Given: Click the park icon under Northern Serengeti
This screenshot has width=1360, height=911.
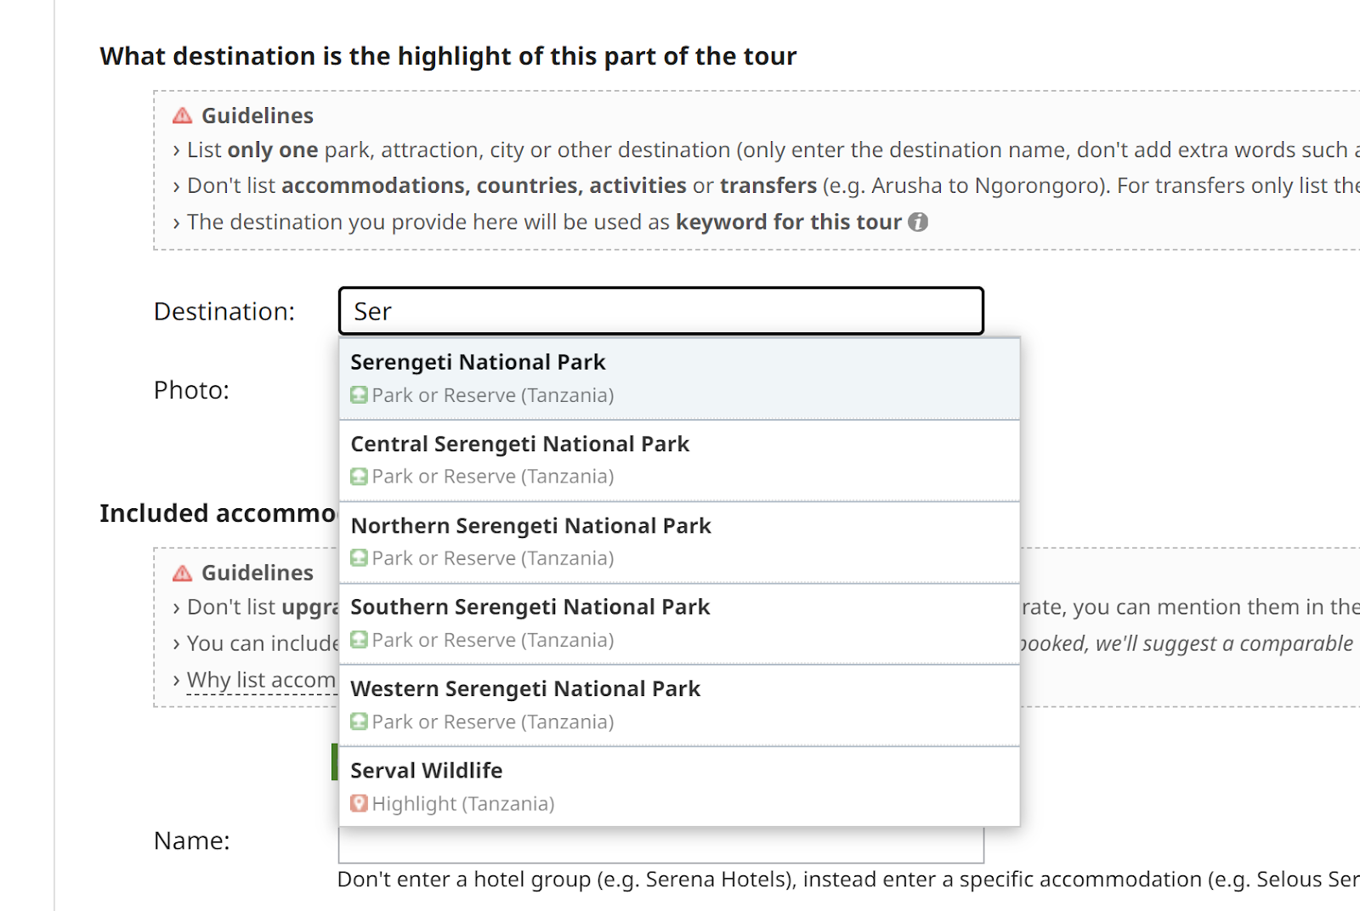Looking at the screenshot, I should (360, 558).
